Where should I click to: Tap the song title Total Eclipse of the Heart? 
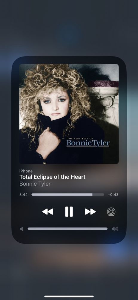click(52, 177)
